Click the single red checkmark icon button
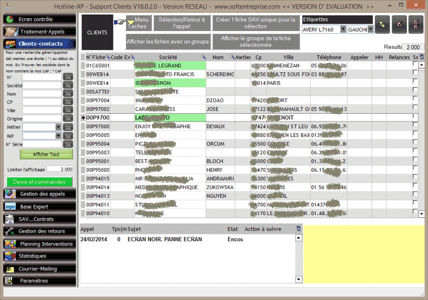428x300 pixels. pos(400,24)
